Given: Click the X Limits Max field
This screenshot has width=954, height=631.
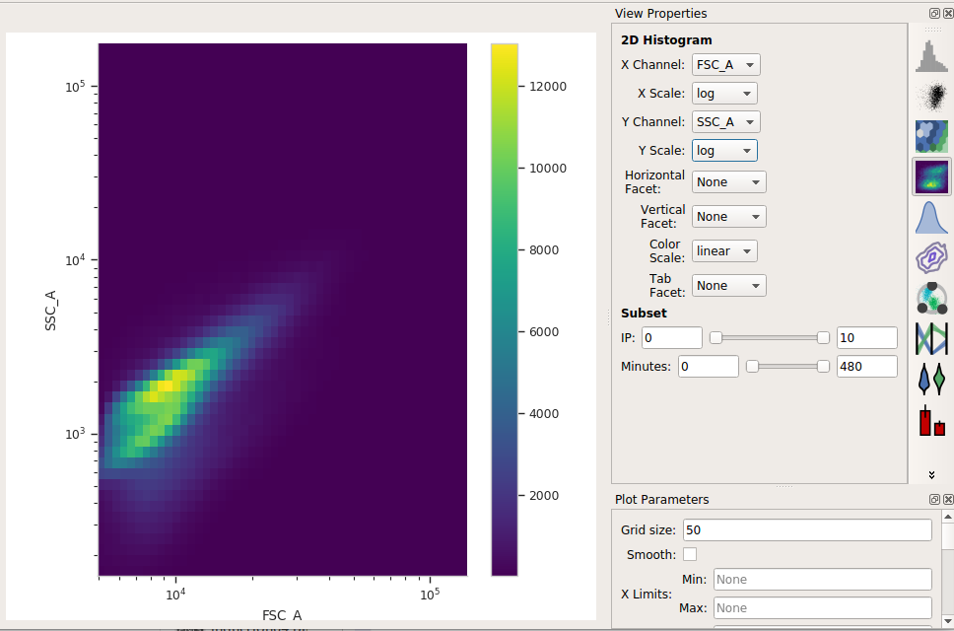Looking at the screenshot, I should [x=823, y=608].
